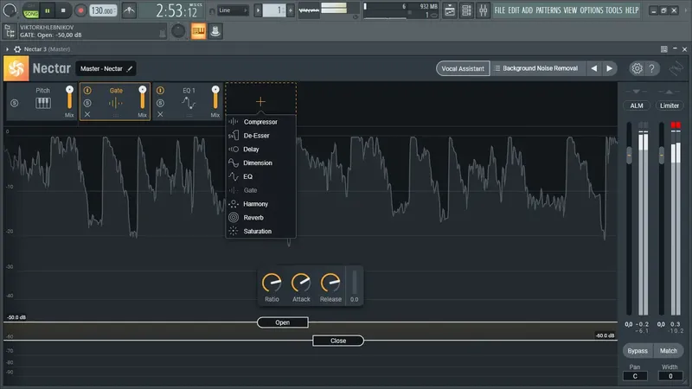Image resolution: width=692 pixels, height=389 pixels.
Task: Open the EDIT menu
Action: point(513,10)
